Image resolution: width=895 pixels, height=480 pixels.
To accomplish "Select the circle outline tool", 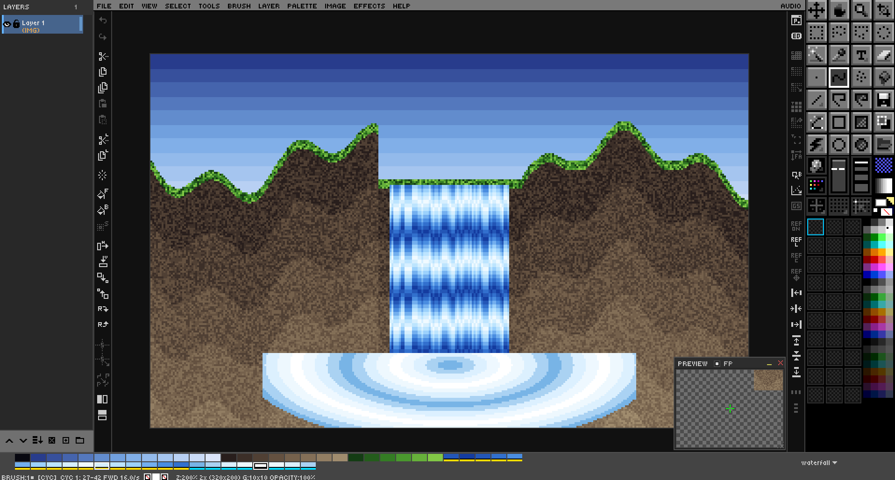I will (x=838, y=144).
